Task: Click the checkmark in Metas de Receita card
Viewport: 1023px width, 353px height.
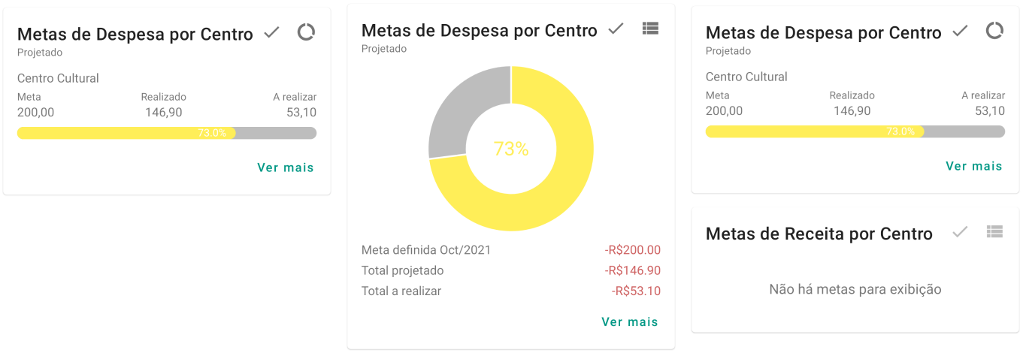Action: tap(960, 233)
